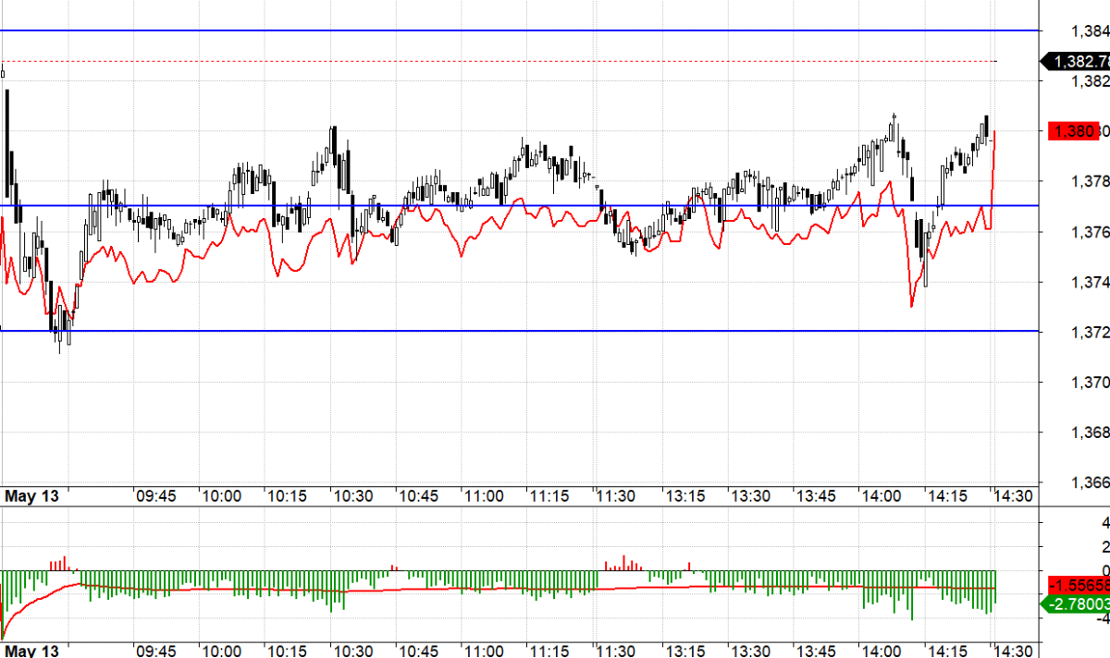Click 09:45 on the bottom indicator time axis
Image resolution: width=1110 pixels, height=658 pixels.
pos(155,651)
